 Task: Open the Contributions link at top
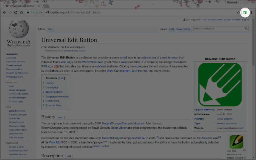pos(215,20)
